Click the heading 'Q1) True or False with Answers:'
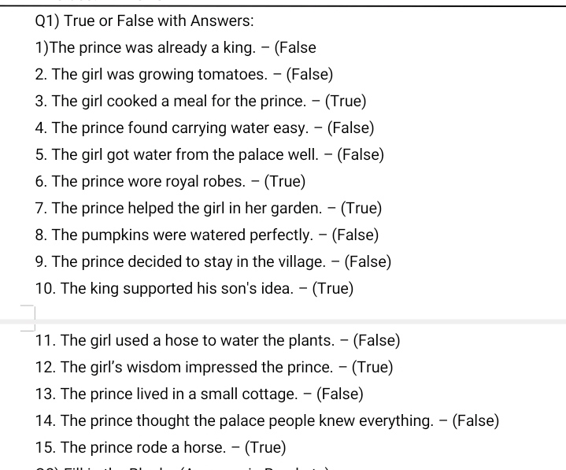 coord(144,20)
